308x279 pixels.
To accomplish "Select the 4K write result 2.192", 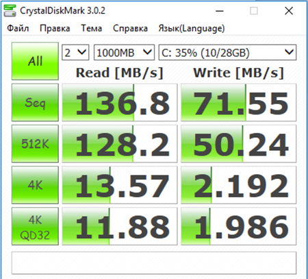I will [x=239, y=185].
